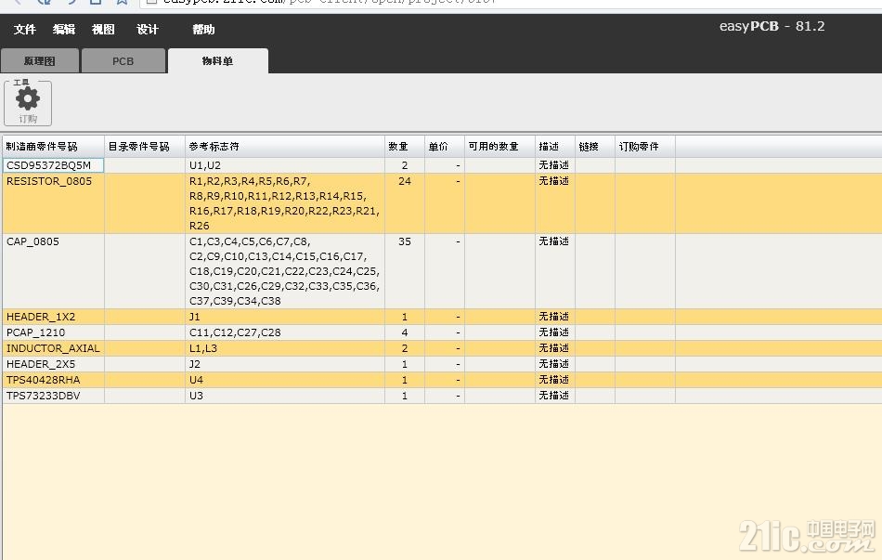The image size is (882, 560).
Task: Open the 设计 menu
Action: click(x=148, y=30)
